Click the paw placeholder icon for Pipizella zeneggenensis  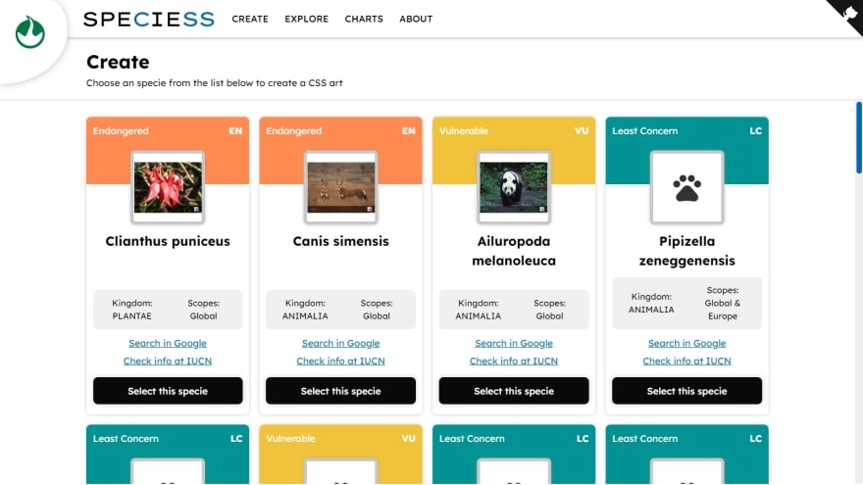click(x=686, y=187)
